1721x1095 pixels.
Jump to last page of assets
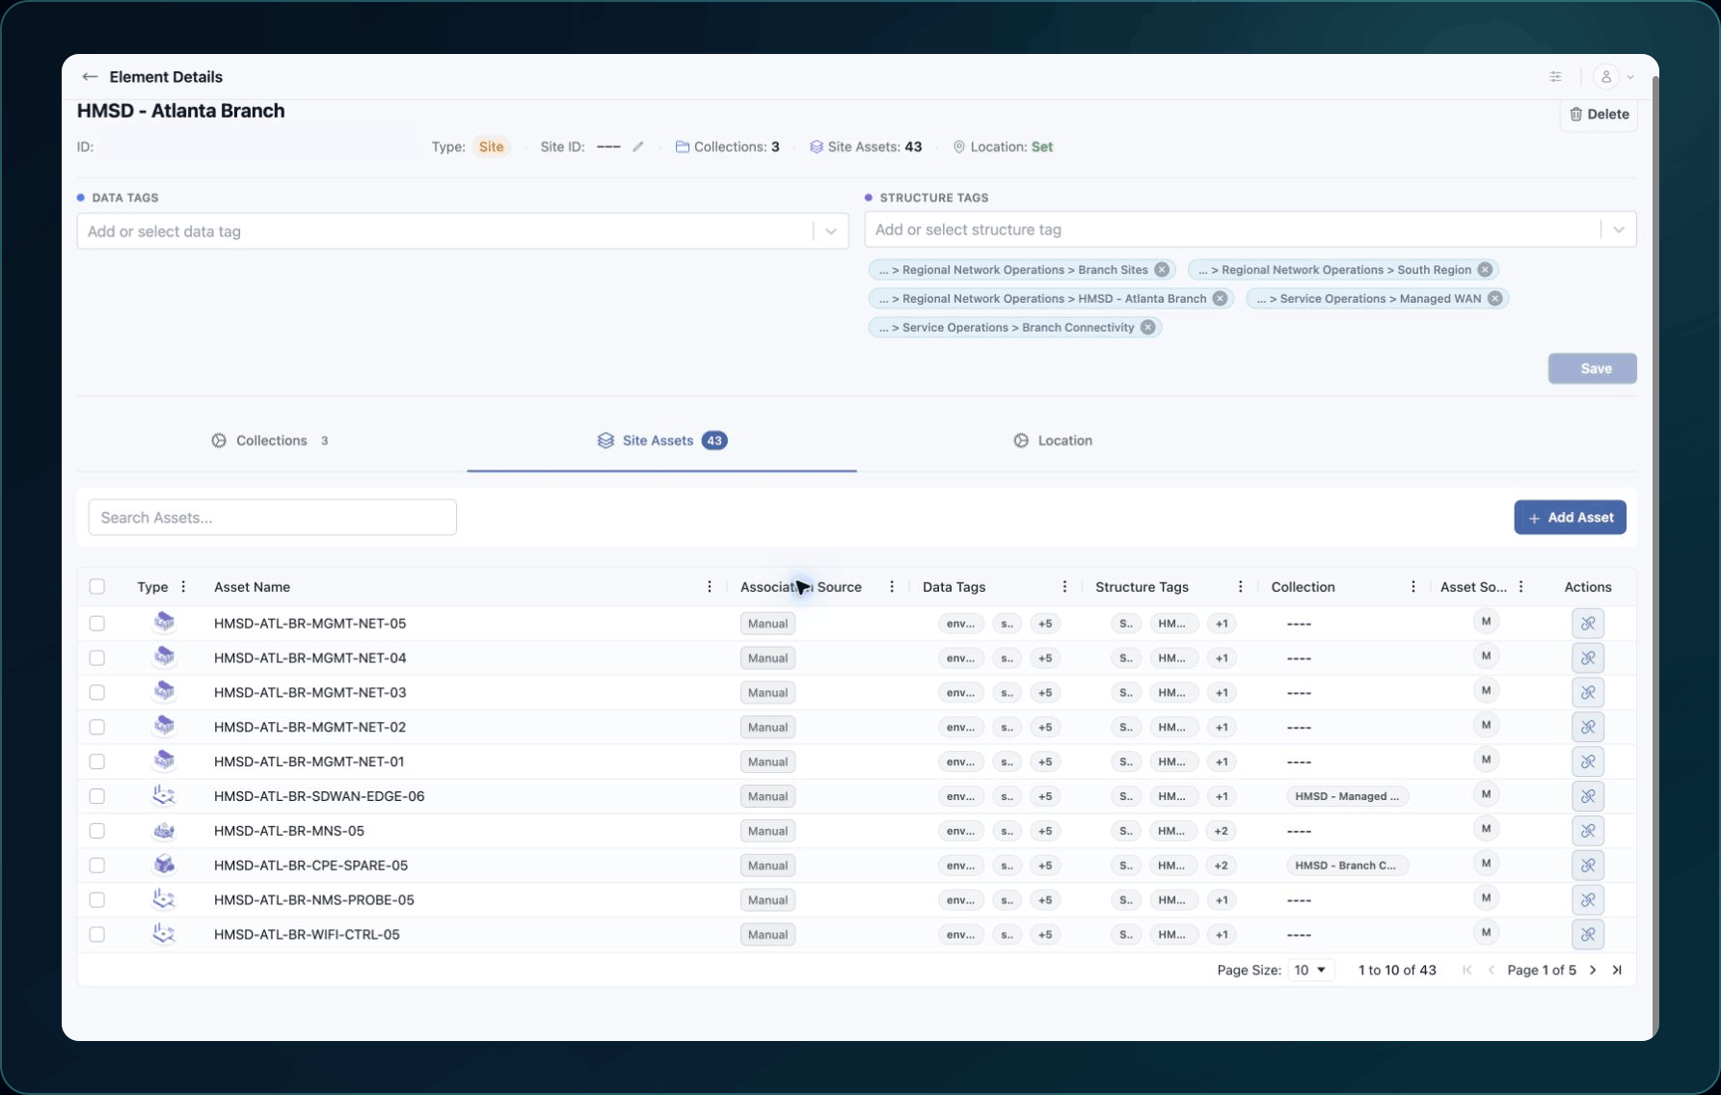pos(1617,971)
